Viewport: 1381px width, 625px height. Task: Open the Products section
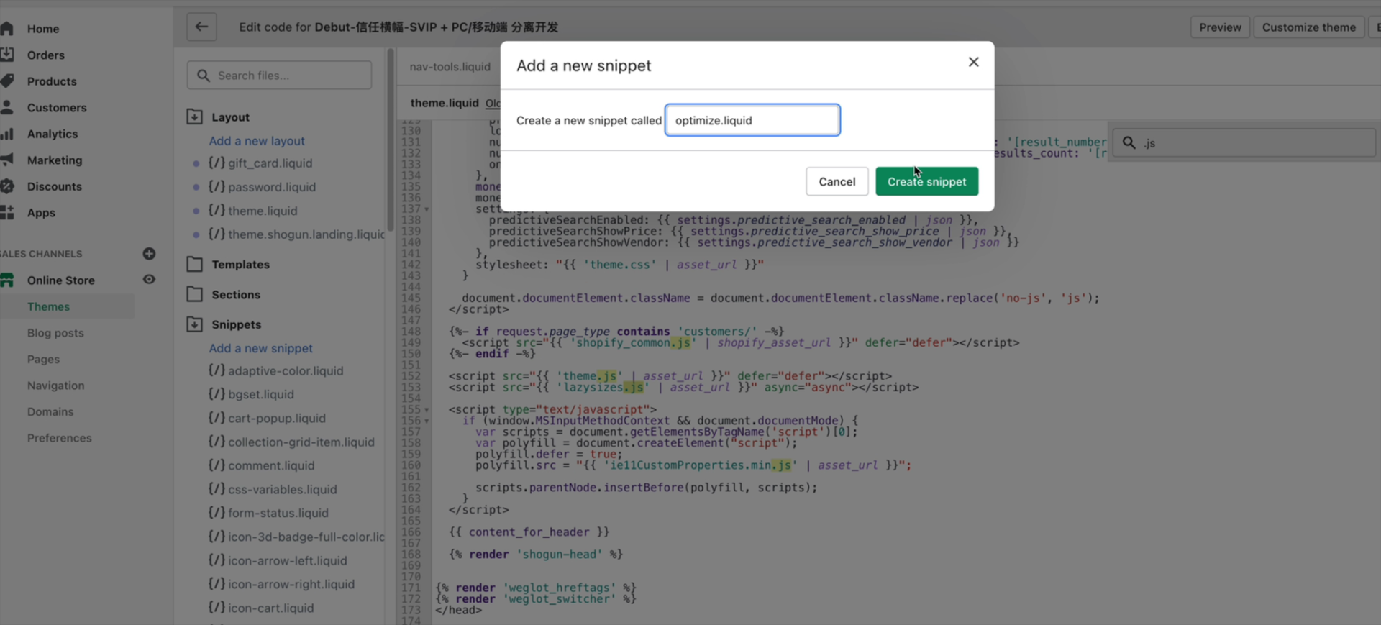(x=52, y=81)
